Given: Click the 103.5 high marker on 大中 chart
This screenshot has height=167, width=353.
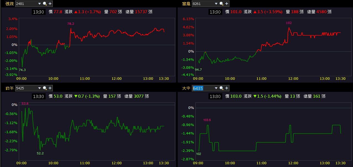Looking at the screenshot, I should tap(207, 120).
